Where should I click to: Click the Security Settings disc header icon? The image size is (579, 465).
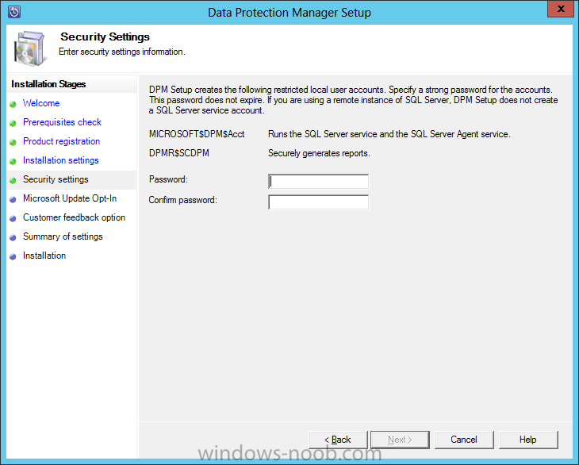tap(31, 47)
